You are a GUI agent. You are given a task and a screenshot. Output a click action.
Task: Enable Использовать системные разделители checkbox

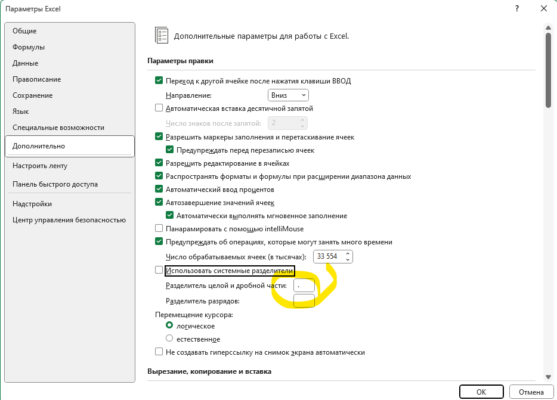click(x=159, y=270)
